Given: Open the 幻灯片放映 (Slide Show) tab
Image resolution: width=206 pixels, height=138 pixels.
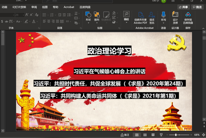Looking at the screenshot, I should pyautogui.click(x=20, y=7).
